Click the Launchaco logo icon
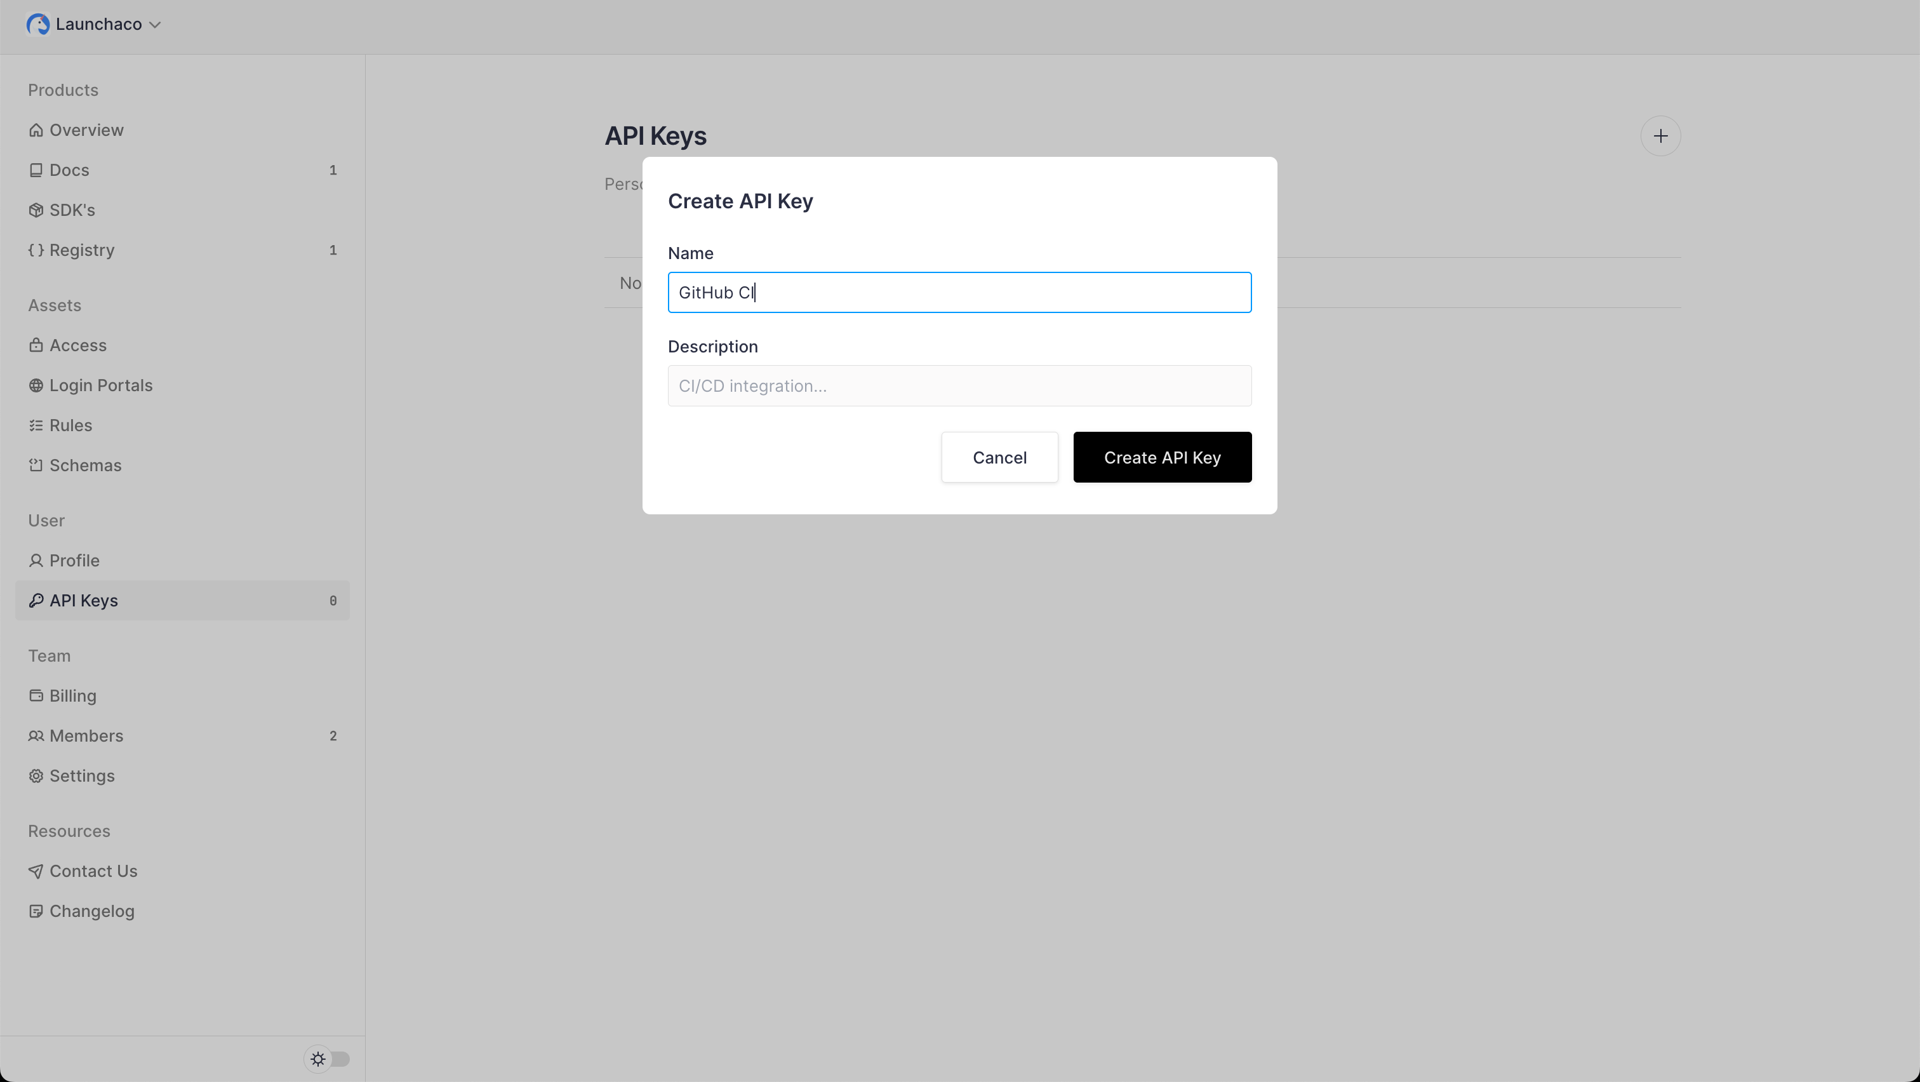 (x=38, y=25)
